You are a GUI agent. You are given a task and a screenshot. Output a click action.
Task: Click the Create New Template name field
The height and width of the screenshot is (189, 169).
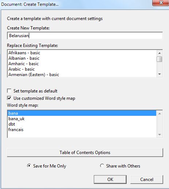tap(85, 36)
